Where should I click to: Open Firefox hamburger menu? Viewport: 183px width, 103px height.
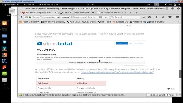tap(178, 17)
